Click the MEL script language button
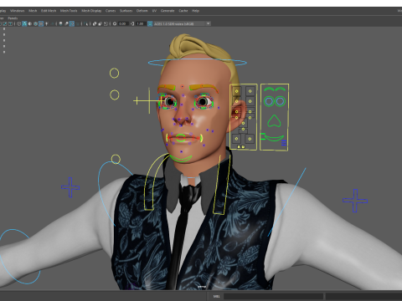402x301 pixels. tap(216, 296)
